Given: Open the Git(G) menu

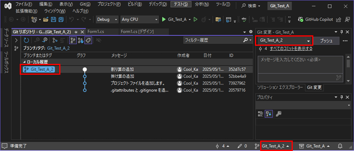Looking at the screenshot, I should 85,4.
